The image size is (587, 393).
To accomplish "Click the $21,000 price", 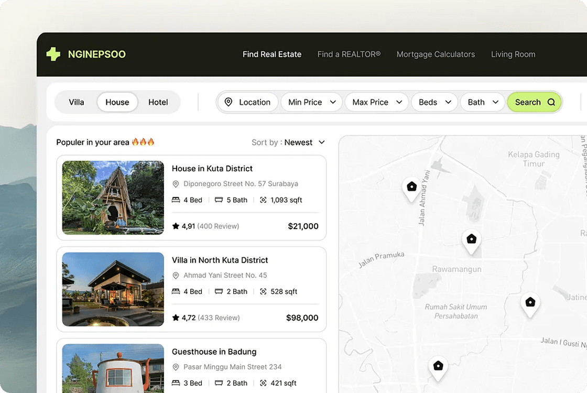I will (x=303, y=226).
